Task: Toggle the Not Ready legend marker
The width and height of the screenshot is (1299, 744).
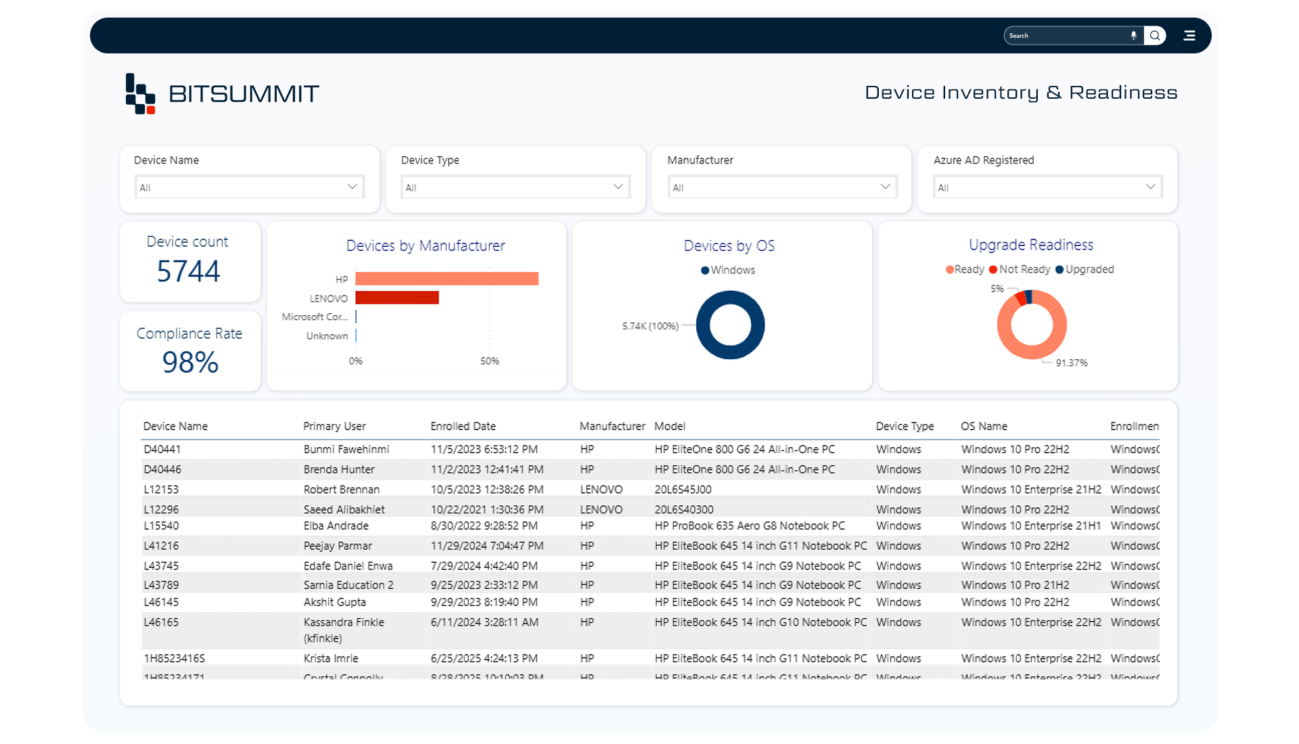Action: 993,270
